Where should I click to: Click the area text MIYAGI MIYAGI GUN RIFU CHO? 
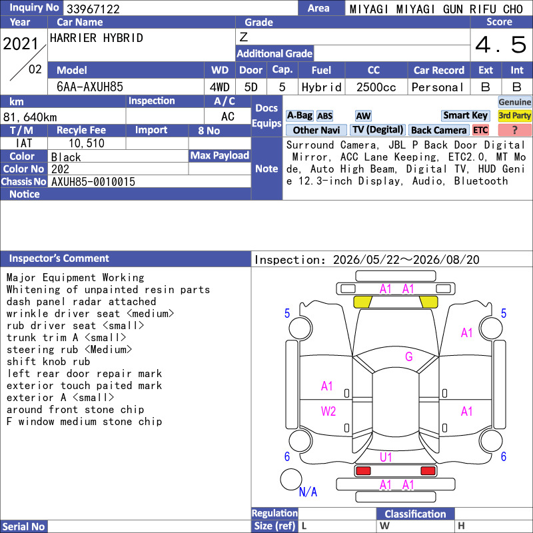tap(436, 9)
